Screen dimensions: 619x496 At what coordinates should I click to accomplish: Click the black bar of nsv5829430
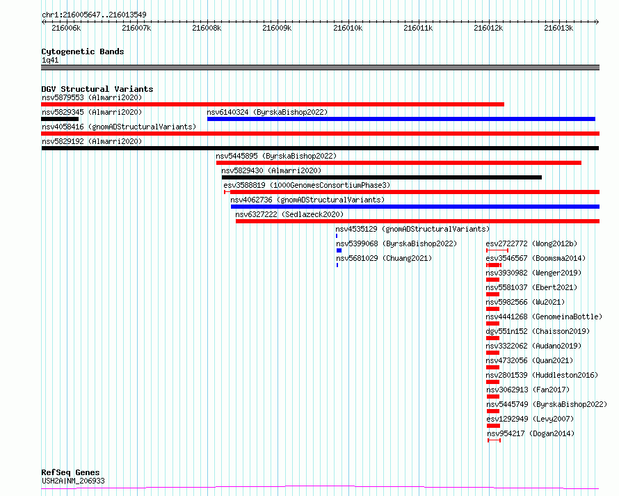pyautogui.click(x=382, y=177)
